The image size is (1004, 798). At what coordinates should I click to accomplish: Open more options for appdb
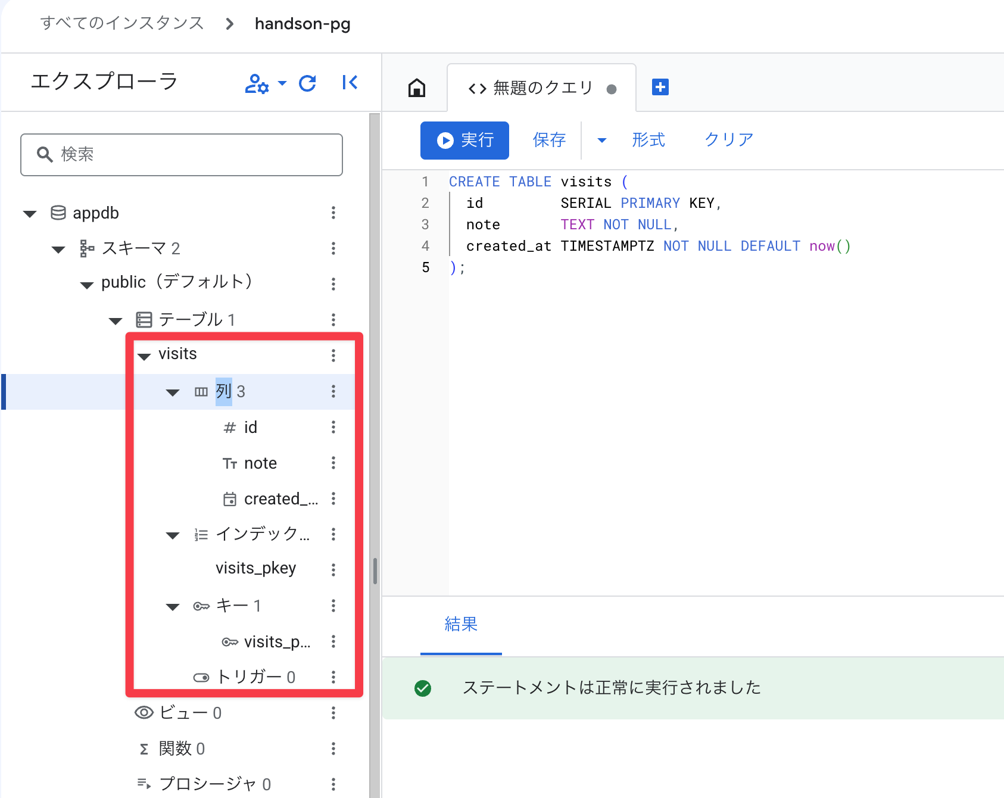pos(333,213)
